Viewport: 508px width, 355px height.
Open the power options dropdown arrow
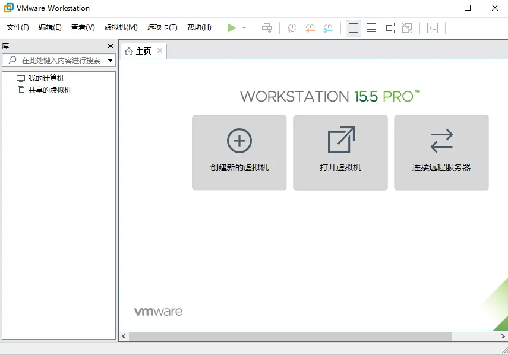click(x=244, y=28)
